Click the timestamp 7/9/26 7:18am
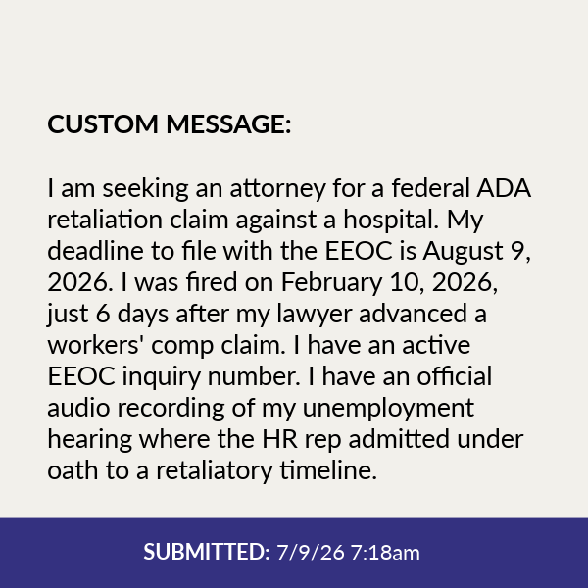The height and width of the screenshot is (588, 588). coord(348,553)
